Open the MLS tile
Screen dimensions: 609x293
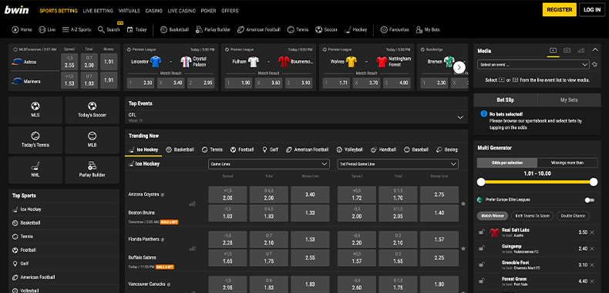(35, 110)
